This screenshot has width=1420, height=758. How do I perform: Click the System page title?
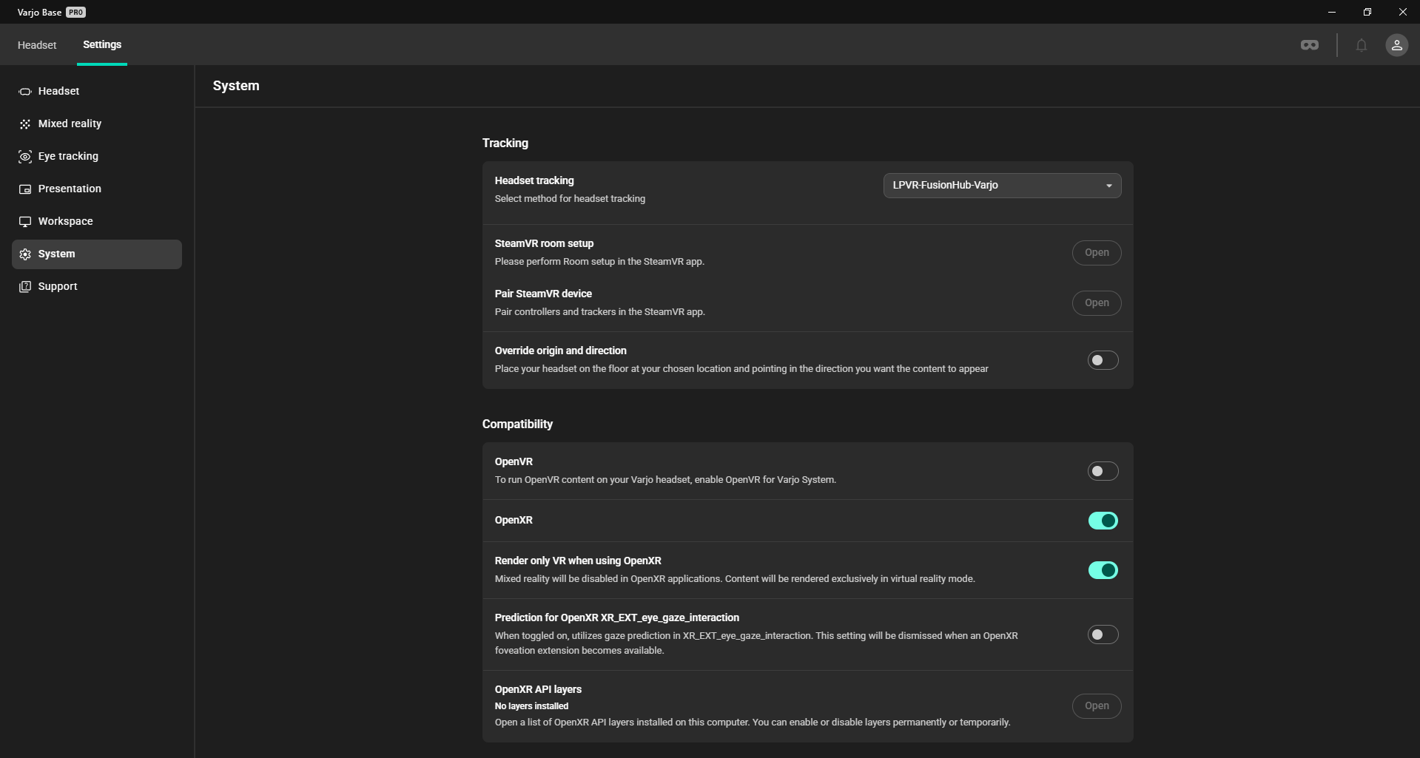click(x=236, y=86)
